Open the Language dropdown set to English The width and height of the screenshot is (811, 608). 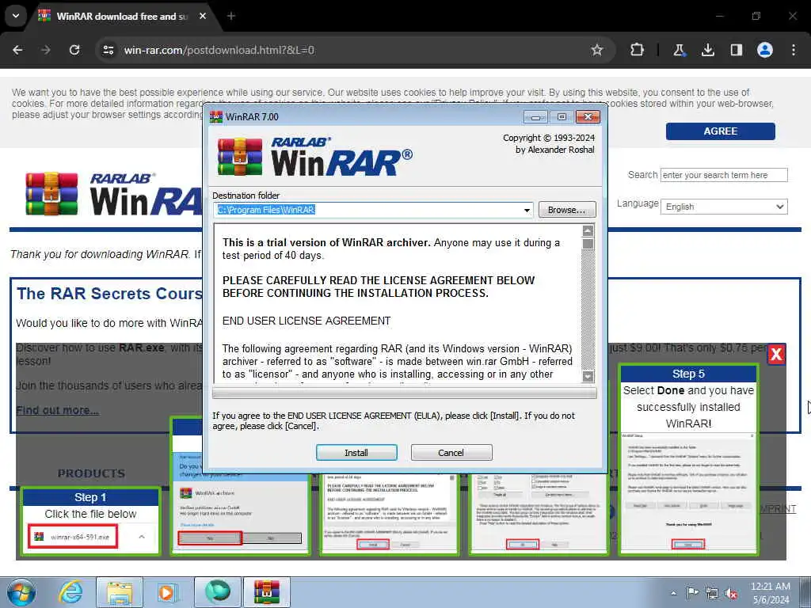(x=724, y=207)
